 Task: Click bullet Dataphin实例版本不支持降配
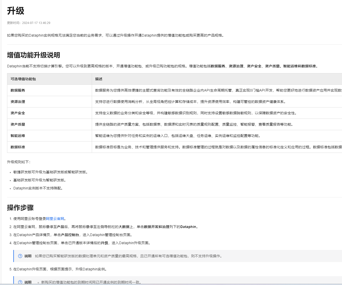tap(38, 188)
